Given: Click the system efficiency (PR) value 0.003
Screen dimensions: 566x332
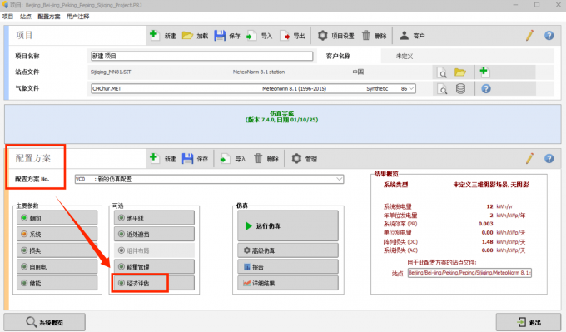Looking at the screenshot, I should [x=485, y=224].
